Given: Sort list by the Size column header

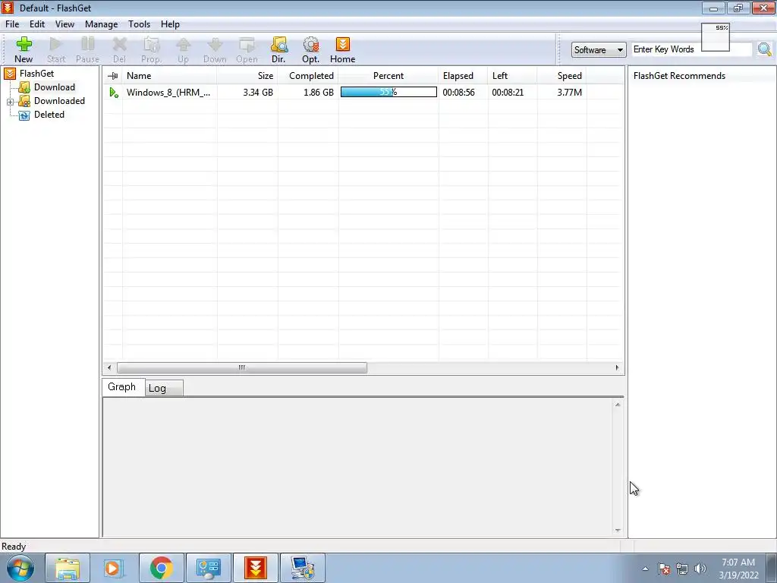Looking at the screenshot, I should pos(247,76).
